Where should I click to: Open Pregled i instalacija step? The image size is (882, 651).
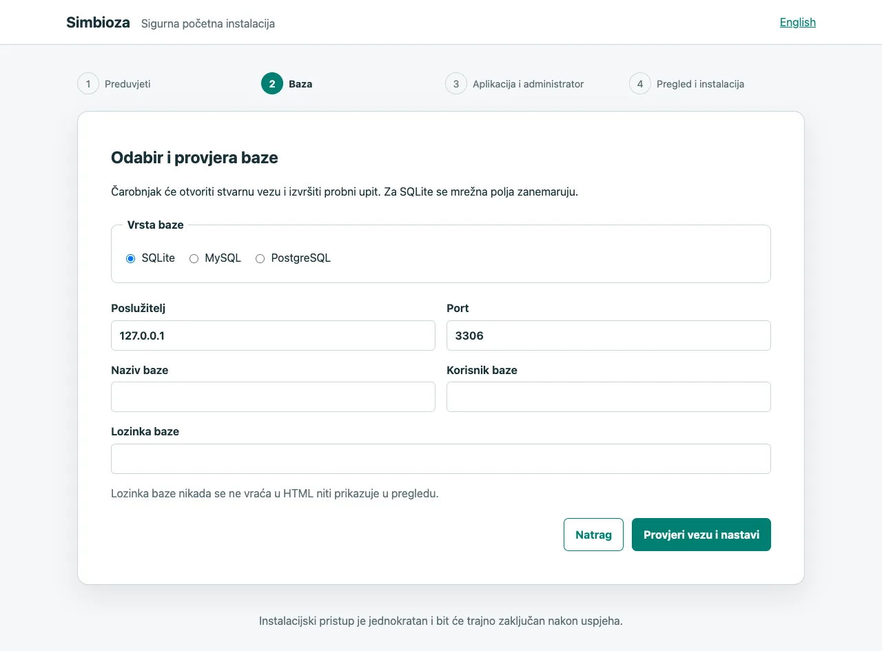[x=687, y=84]
